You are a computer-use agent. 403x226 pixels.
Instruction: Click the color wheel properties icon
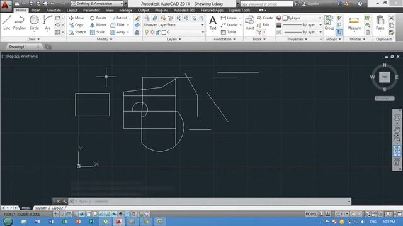[x=279, y=18]
